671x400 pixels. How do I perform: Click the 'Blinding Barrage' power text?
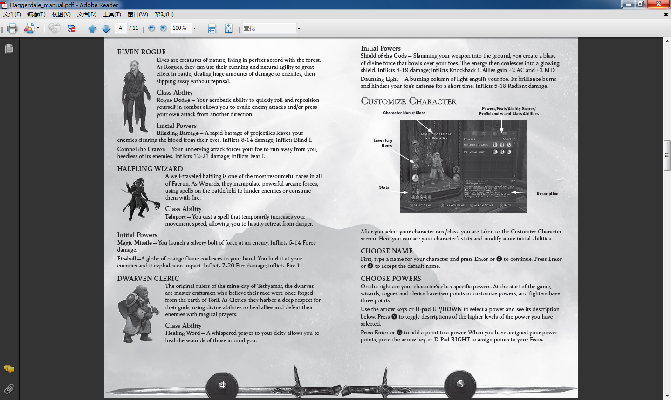pyautogui.click(x=178, y=133)
